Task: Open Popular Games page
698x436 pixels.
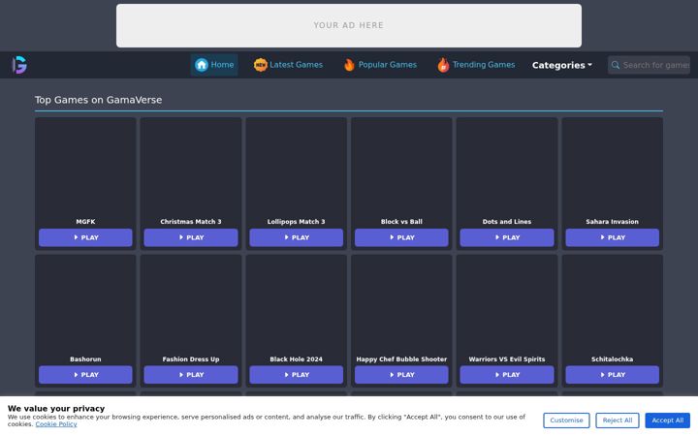Action: click(x=380, y=65)
